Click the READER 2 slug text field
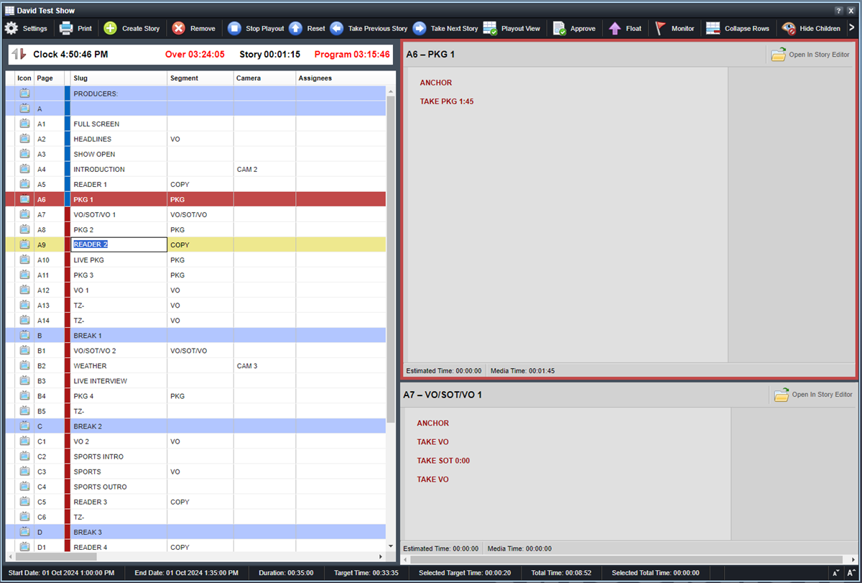 pos(117,244)
